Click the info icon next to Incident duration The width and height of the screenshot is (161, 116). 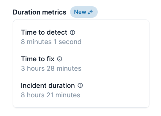click(80, 86)
